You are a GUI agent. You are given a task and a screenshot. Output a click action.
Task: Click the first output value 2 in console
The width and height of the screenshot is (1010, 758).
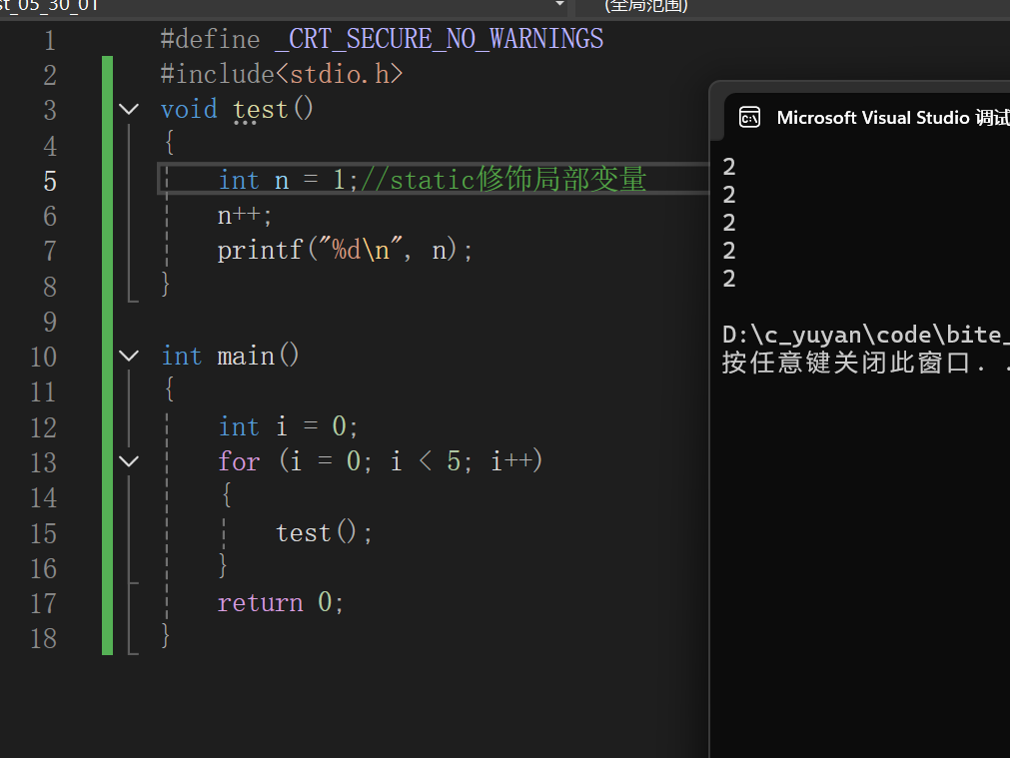tap(729, 167)
